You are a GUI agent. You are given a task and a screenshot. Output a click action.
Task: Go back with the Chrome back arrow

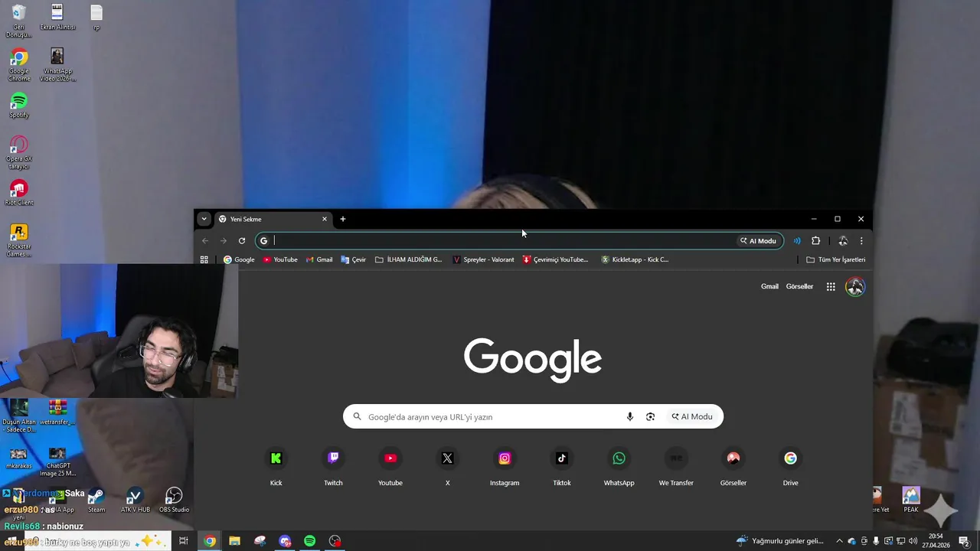click(205, 240)
